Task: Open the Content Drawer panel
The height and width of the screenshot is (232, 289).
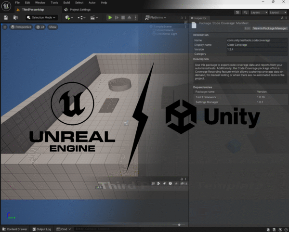Action: click(x=17, y=229)
